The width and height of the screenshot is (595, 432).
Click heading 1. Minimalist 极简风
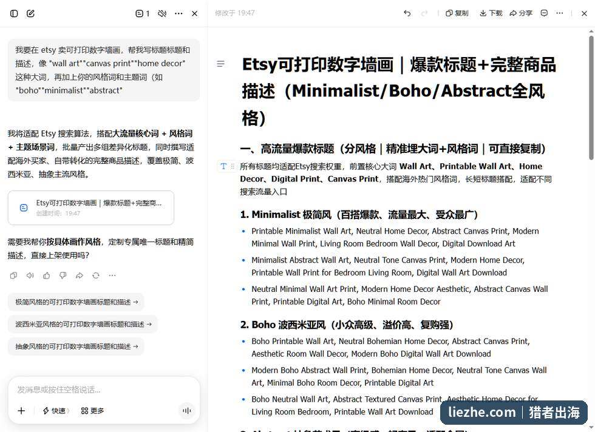359,215
